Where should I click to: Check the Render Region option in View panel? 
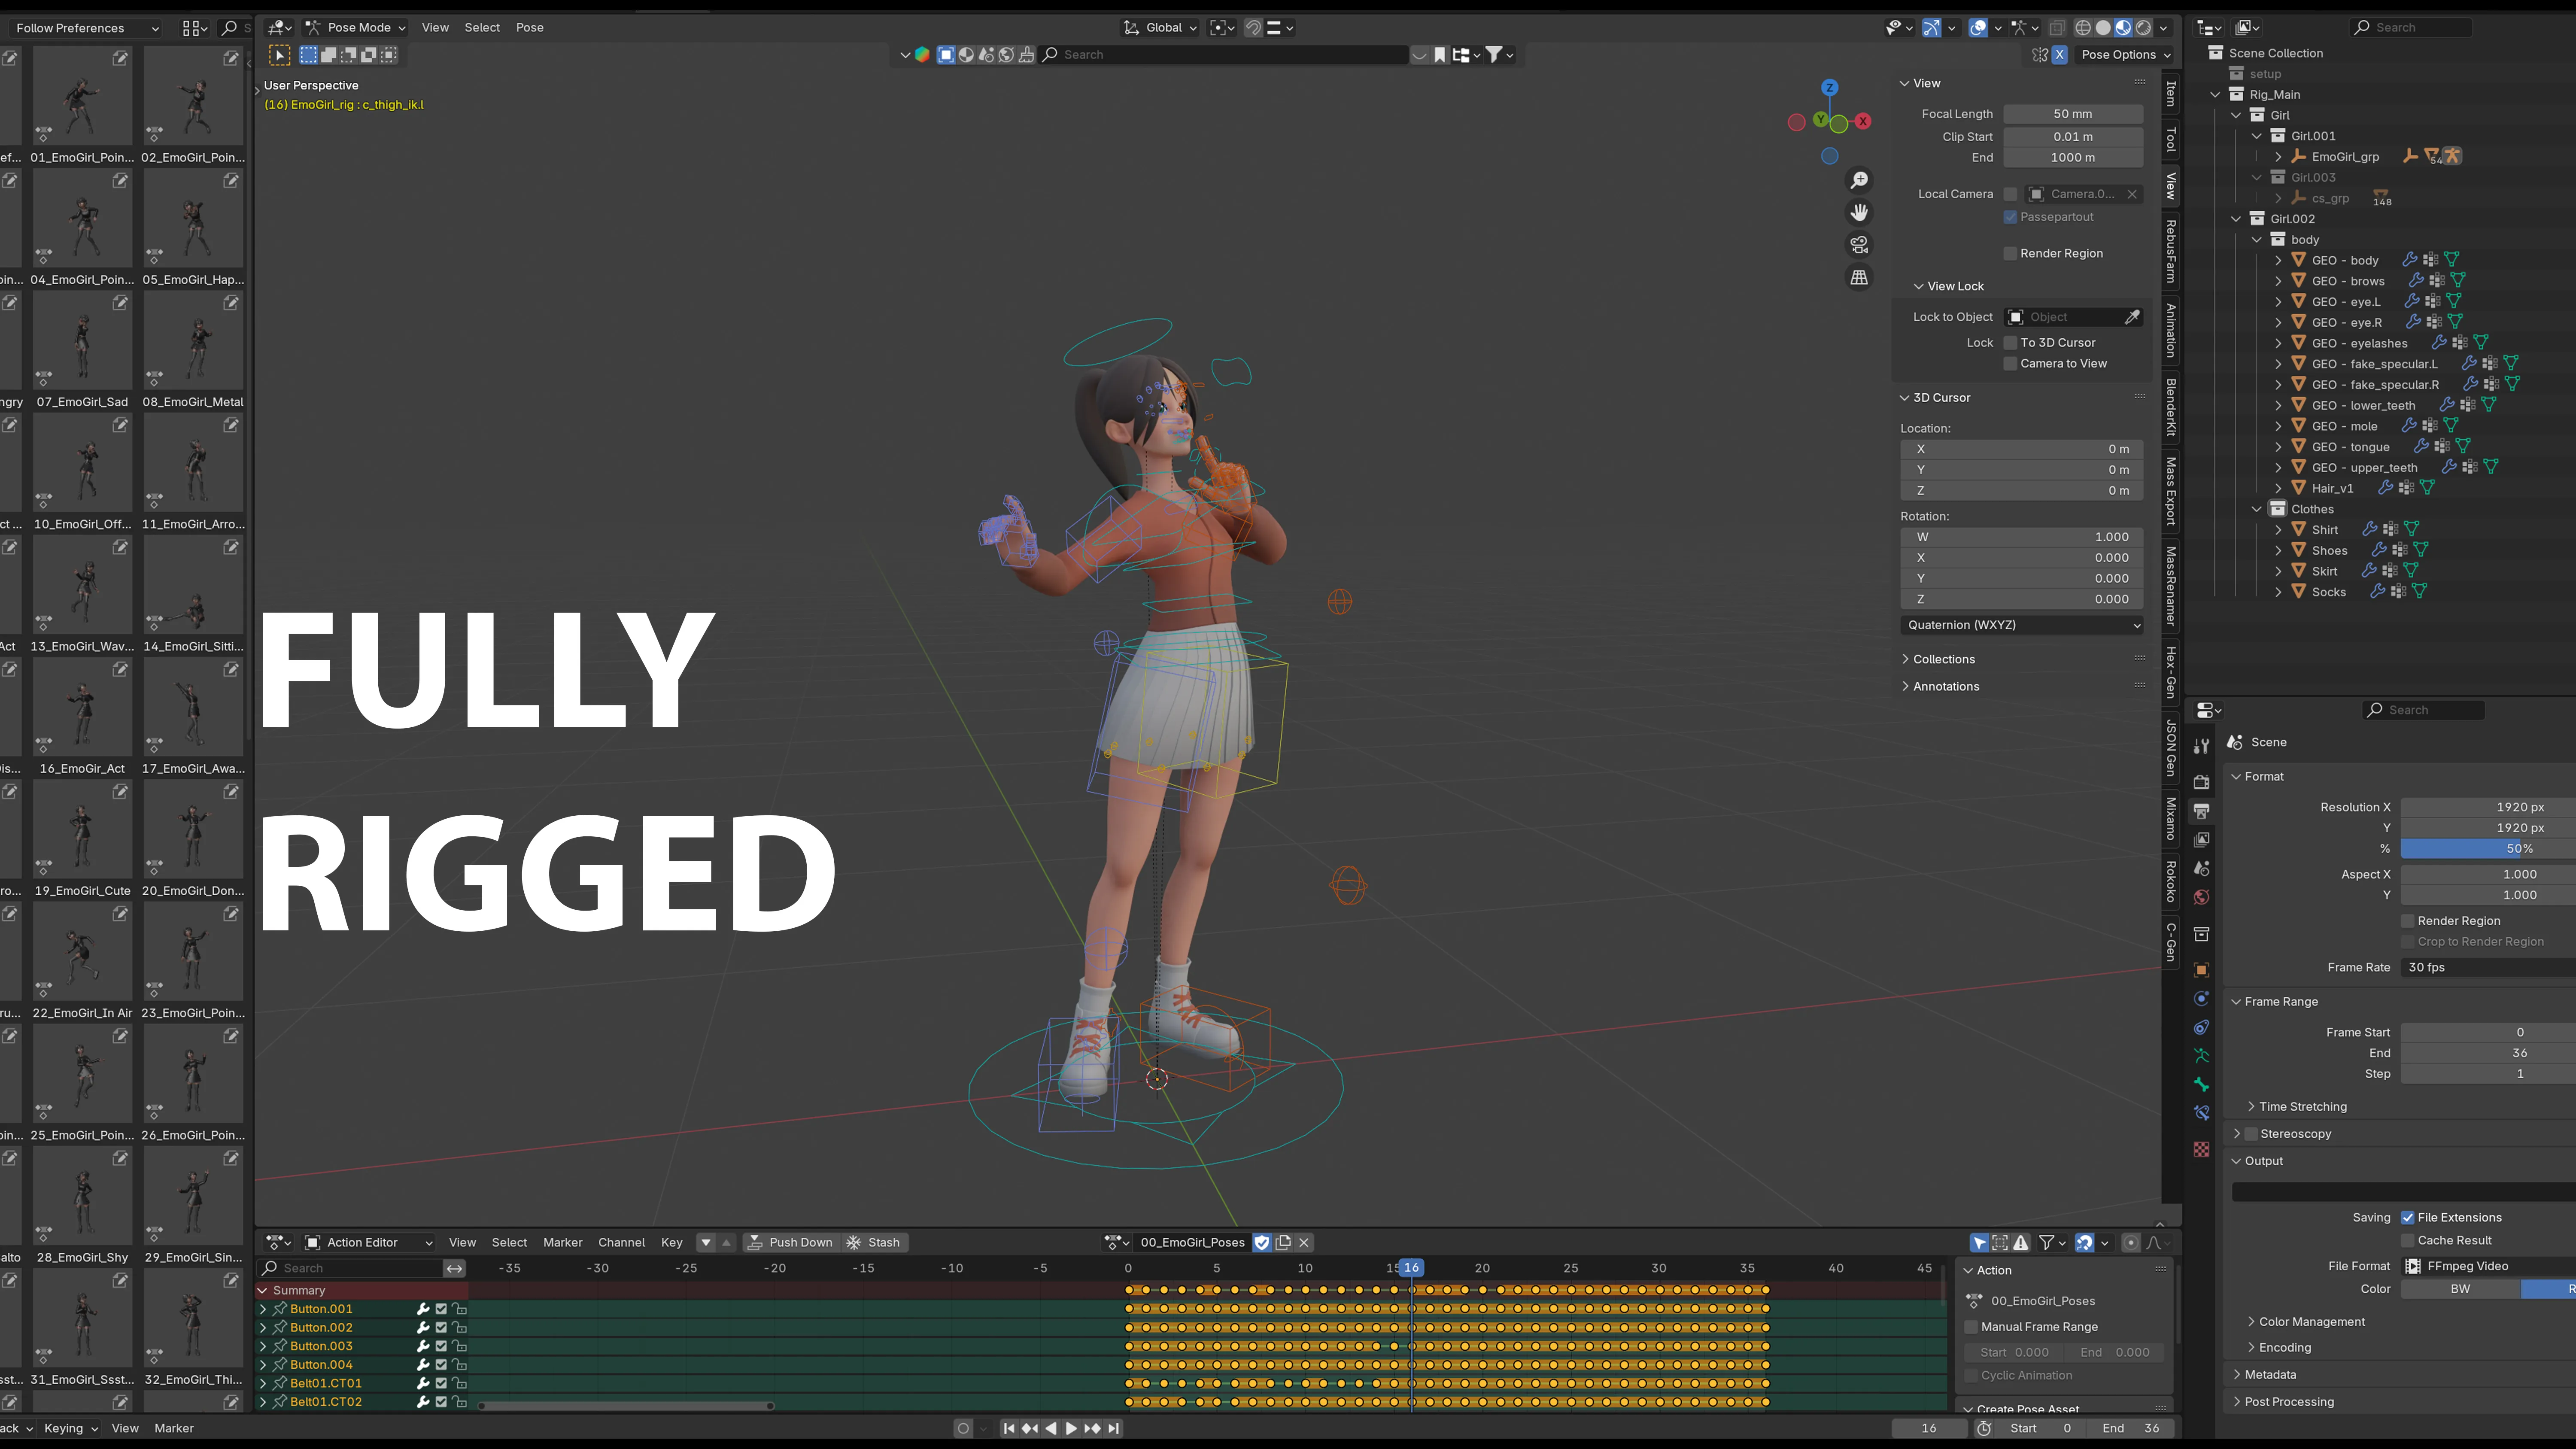(2010, 253)
